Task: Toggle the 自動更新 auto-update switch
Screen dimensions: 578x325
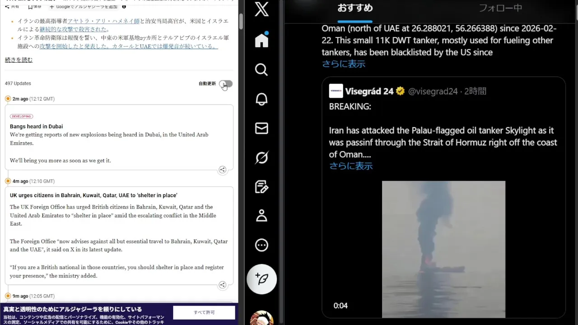Action: point(226,84)
